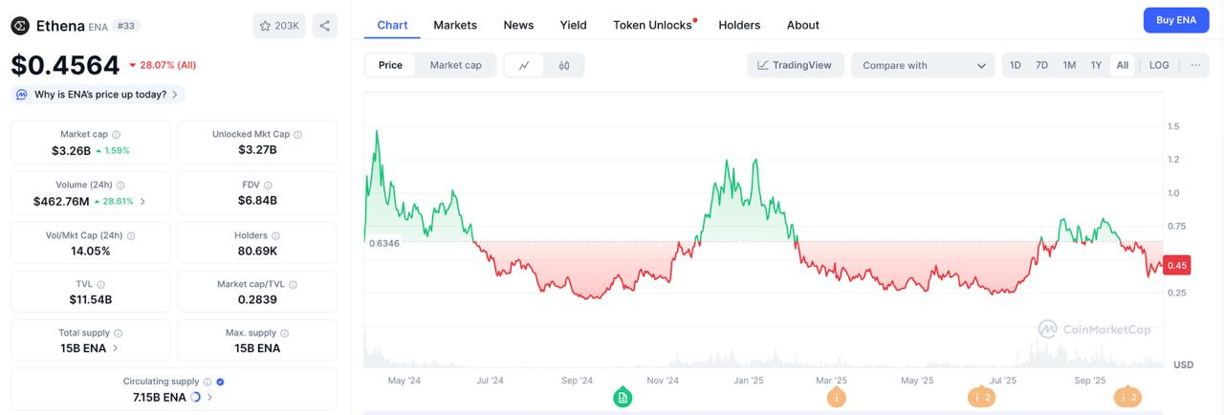Select the Price chart toggle

(x=390, y=65)
